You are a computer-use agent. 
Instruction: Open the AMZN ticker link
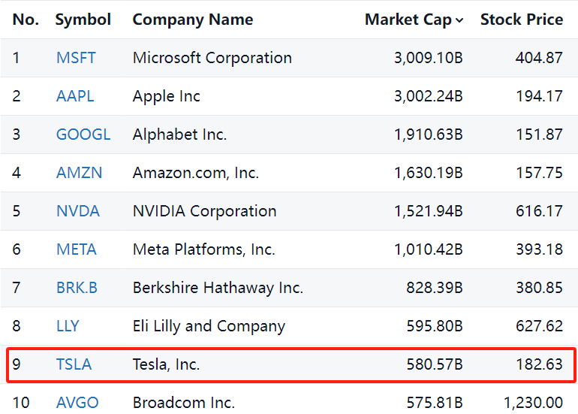(79, 173)
